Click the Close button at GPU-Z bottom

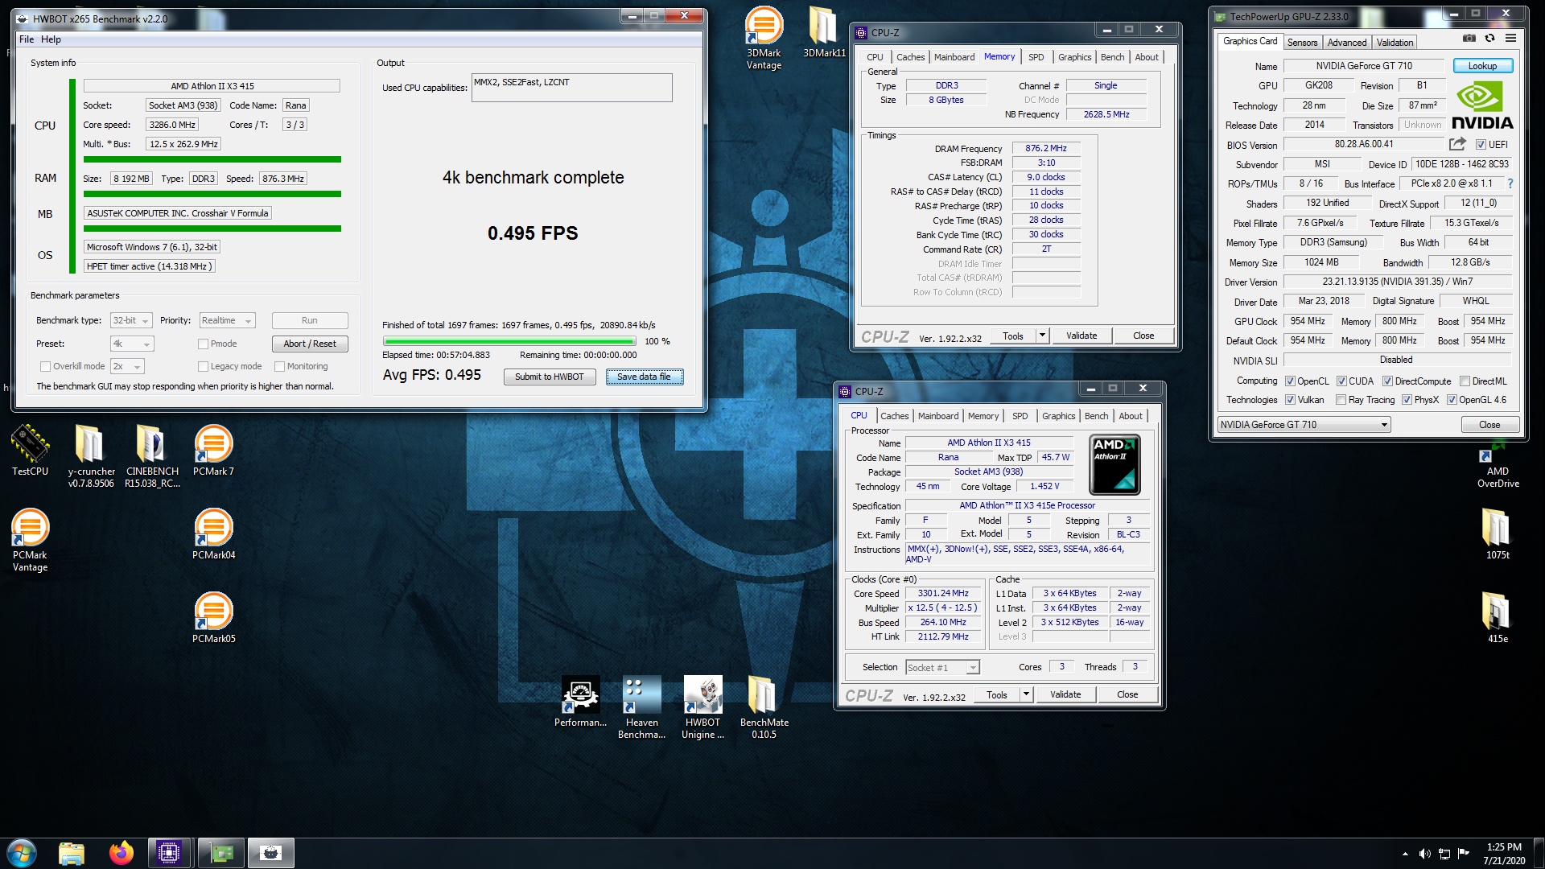(x=1489, y=425)
